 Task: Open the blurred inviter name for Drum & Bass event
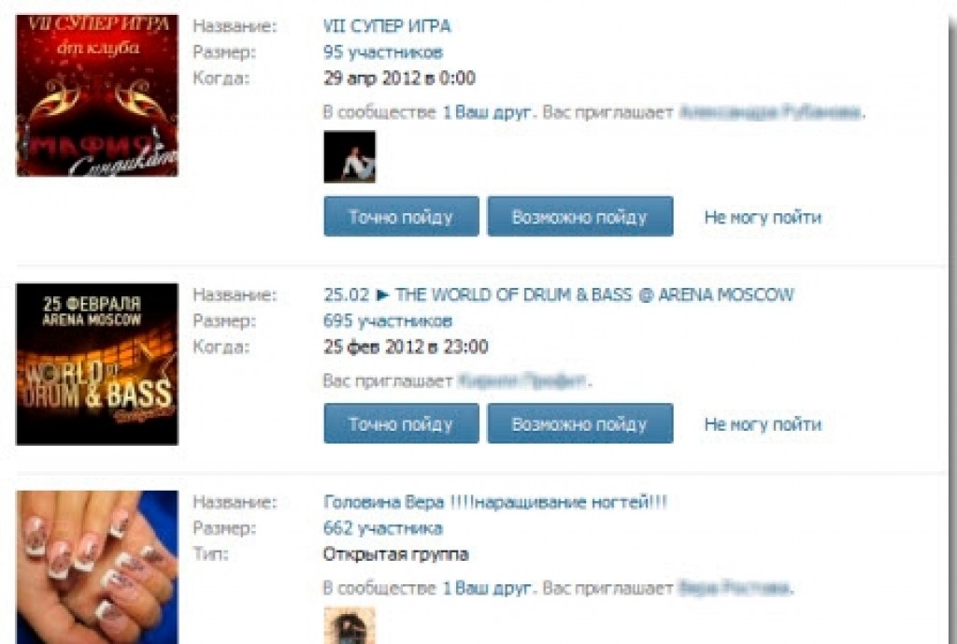point(521,381)
